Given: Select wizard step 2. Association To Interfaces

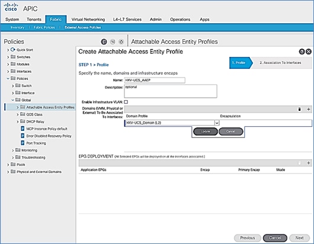Looking at the screenshot, I should click(x=280, y=63).
